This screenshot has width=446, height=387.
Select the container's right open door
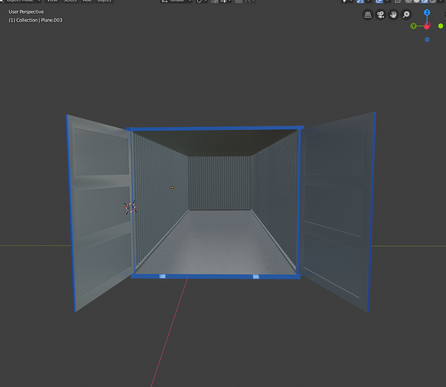[338, 212]
